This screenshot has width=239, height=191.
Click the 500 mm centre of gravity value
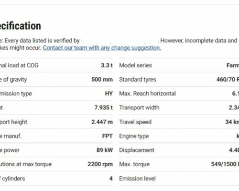click(102, 79)
